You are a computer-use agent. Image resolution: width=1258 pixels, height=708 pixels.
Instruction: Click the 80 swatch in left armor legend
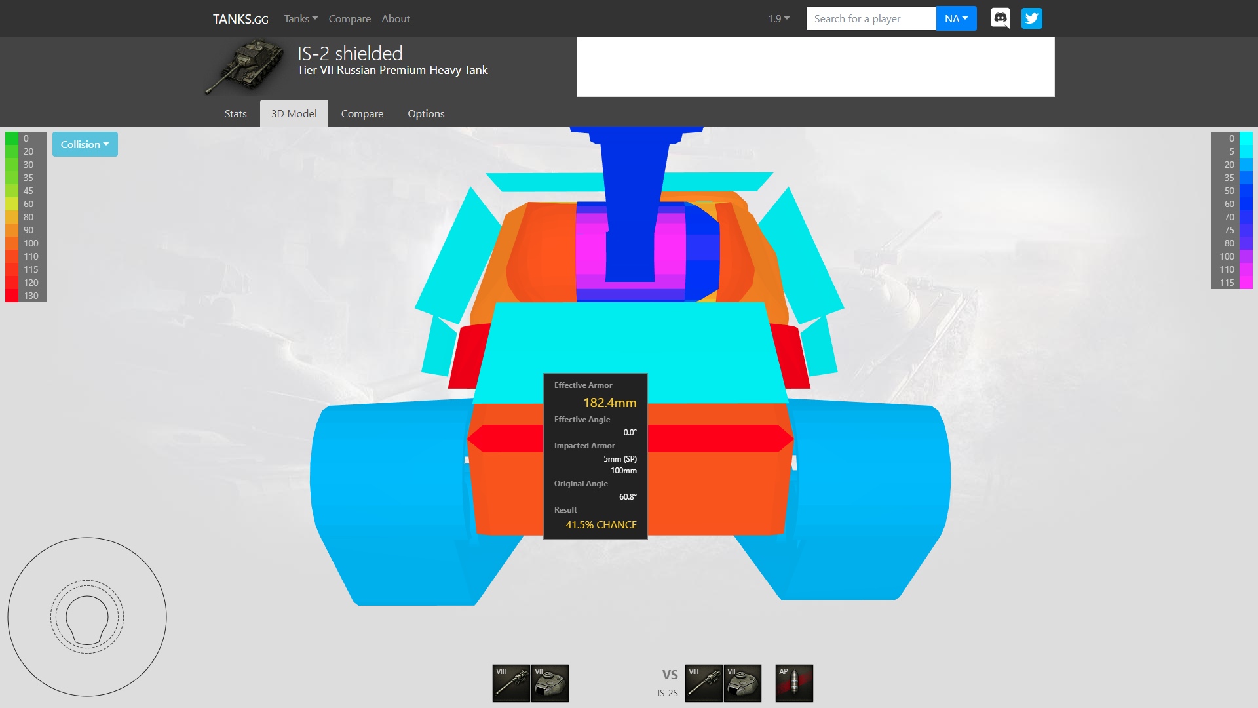(x=12, y=217)
